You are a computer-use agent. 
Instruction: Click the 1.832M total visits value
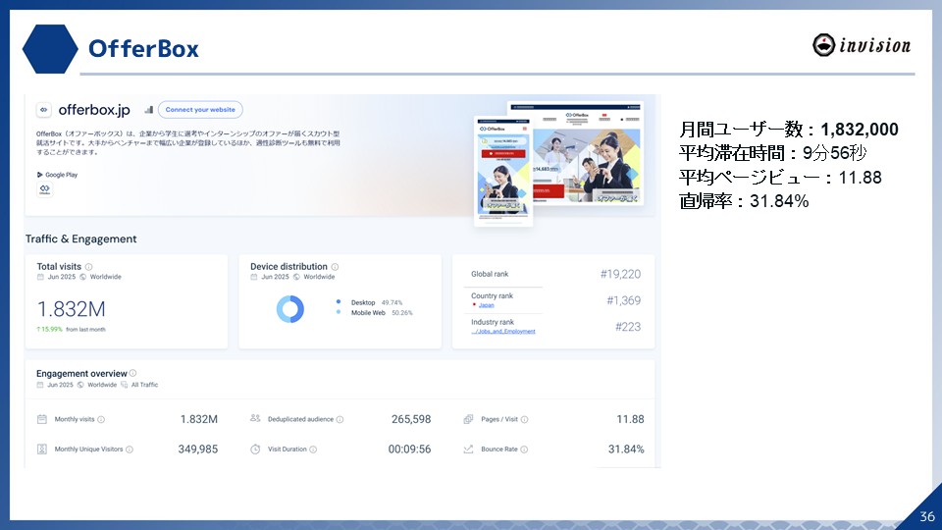point(71,309)
